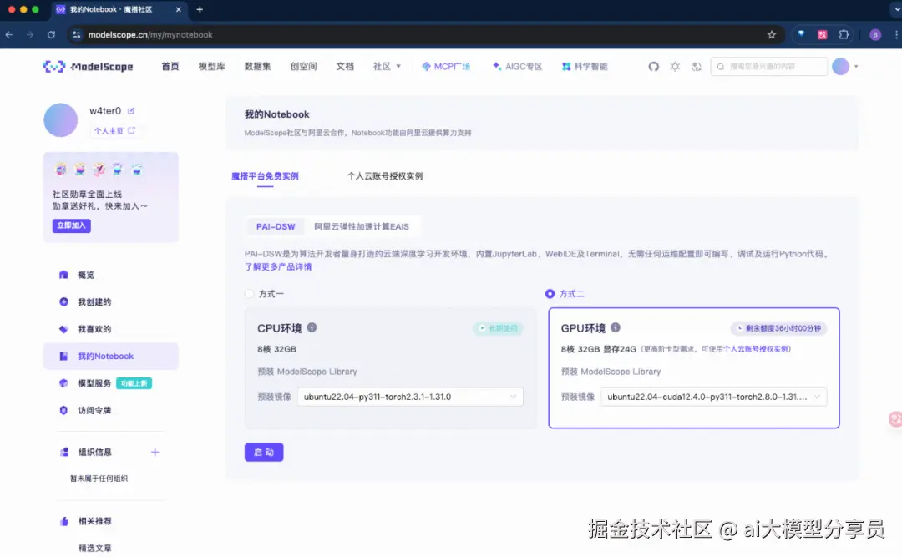This screenshot has width=902, height=557.
Task: Open the browser profile B icon
Action: pyautogui.click(x=875, y=34)
